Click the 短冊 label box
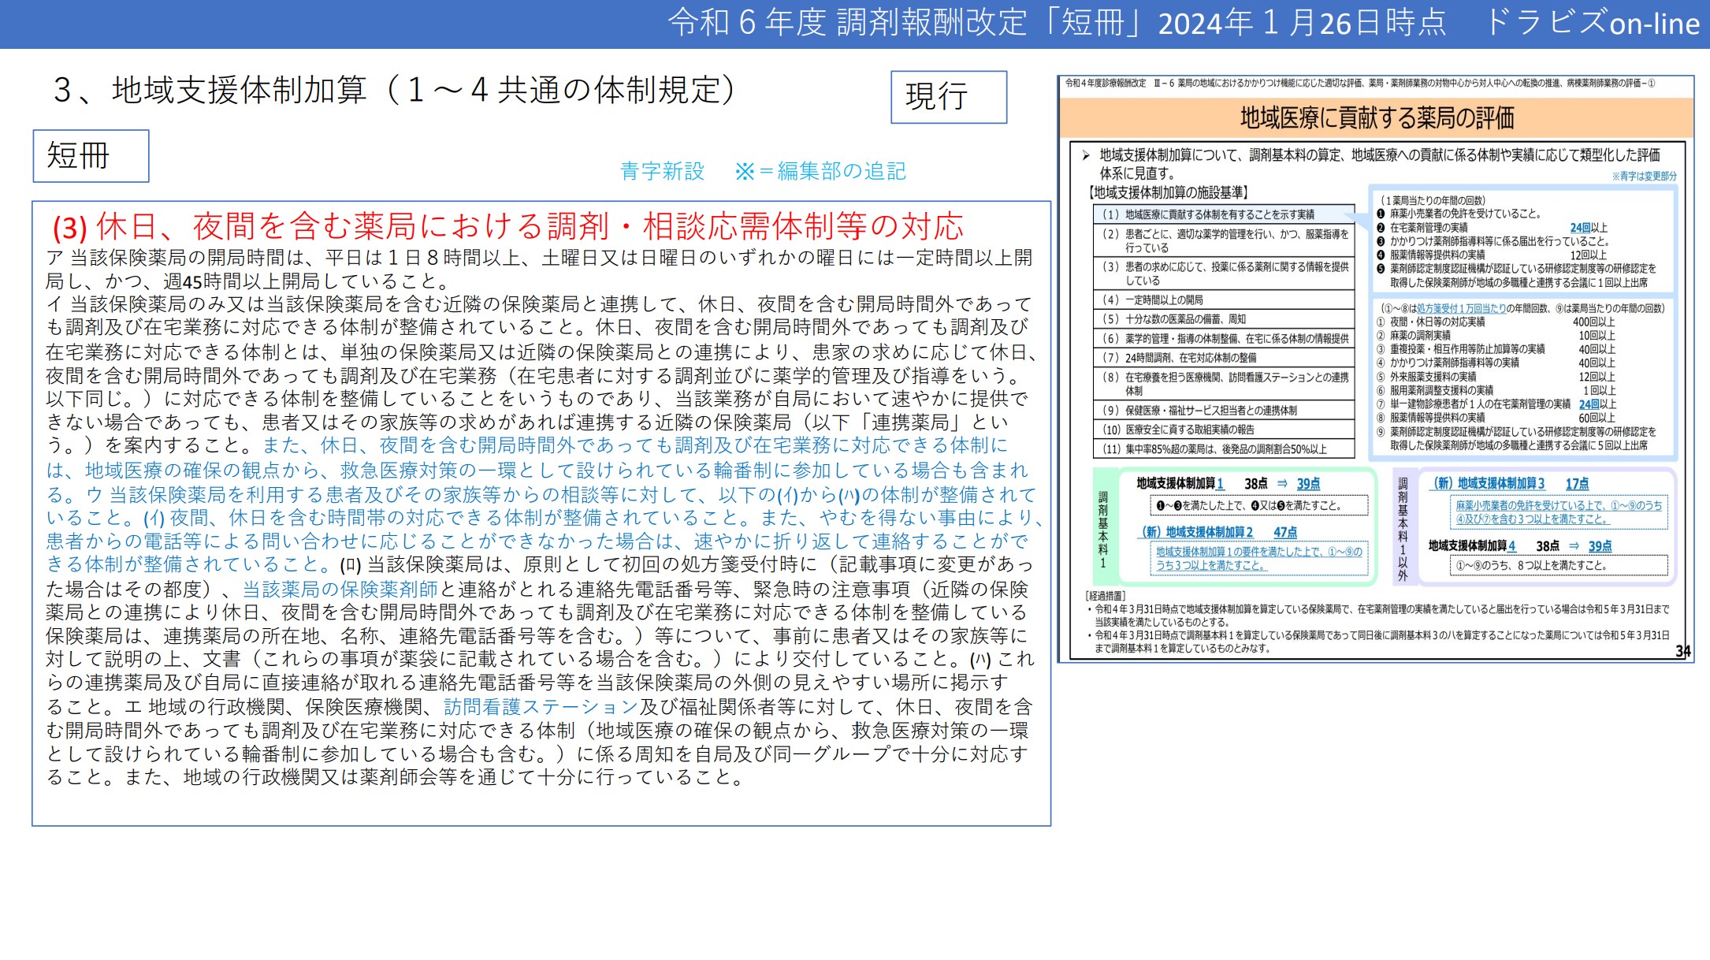This screenshot has width=1710, height=960. click(91, 156)
